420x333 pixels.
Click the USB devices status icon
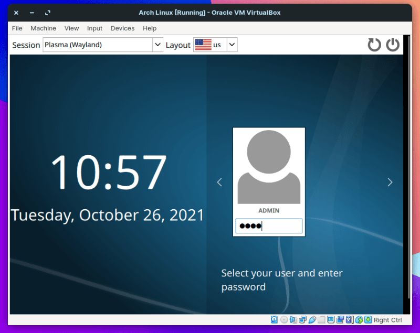(x=312, y=319)
